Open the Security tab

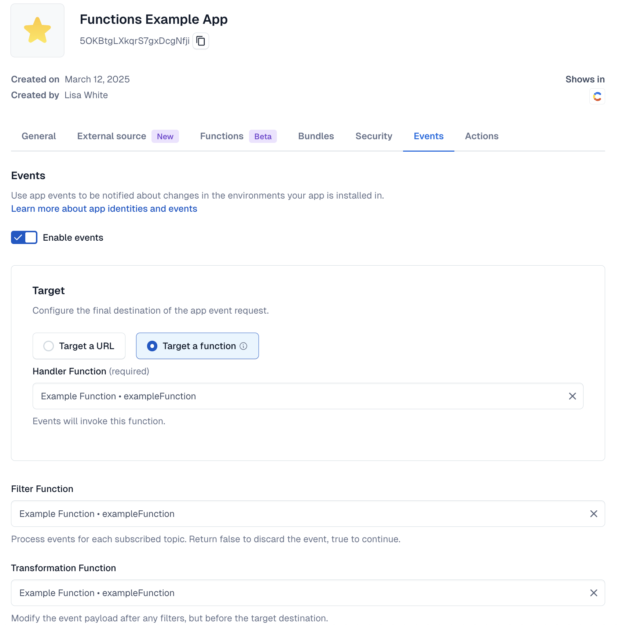point(374,136)
